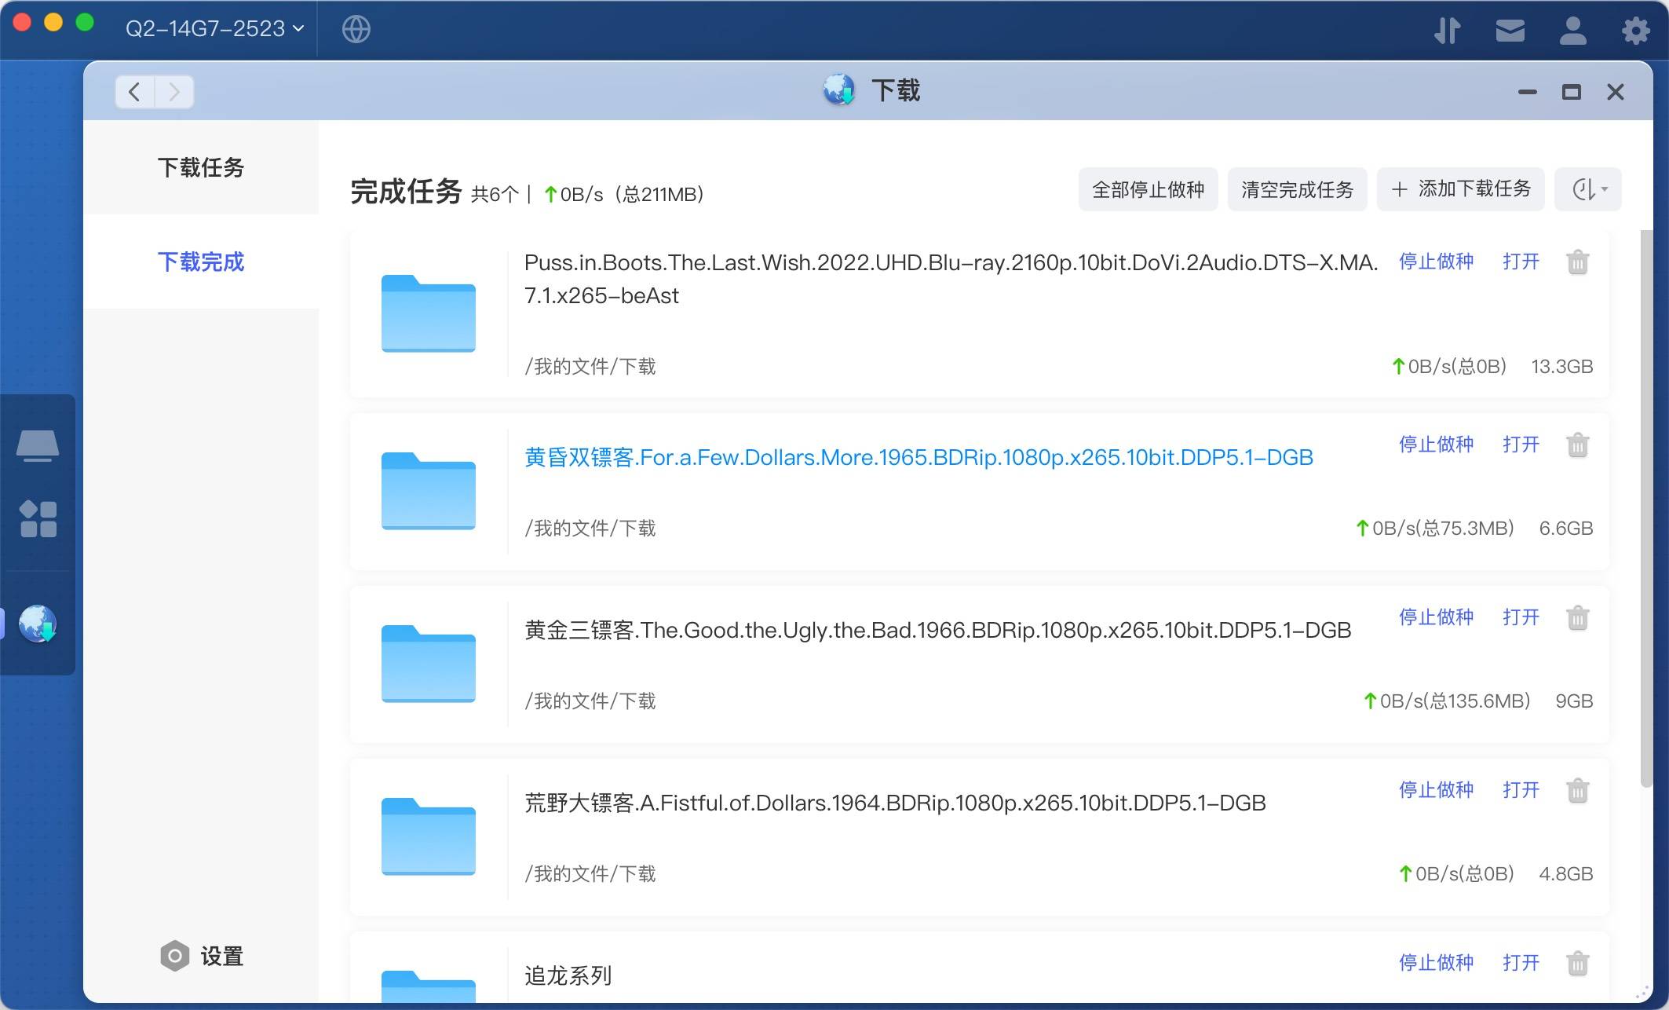This screenshot has width=1669, height=1010.
Task: Maximize the 下载 window
Action: pos(1571,92)
